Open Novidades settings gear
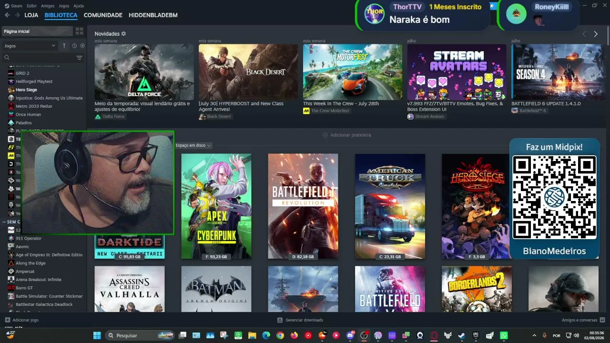Viewport: 610px width, 343px height. point(123,34)
